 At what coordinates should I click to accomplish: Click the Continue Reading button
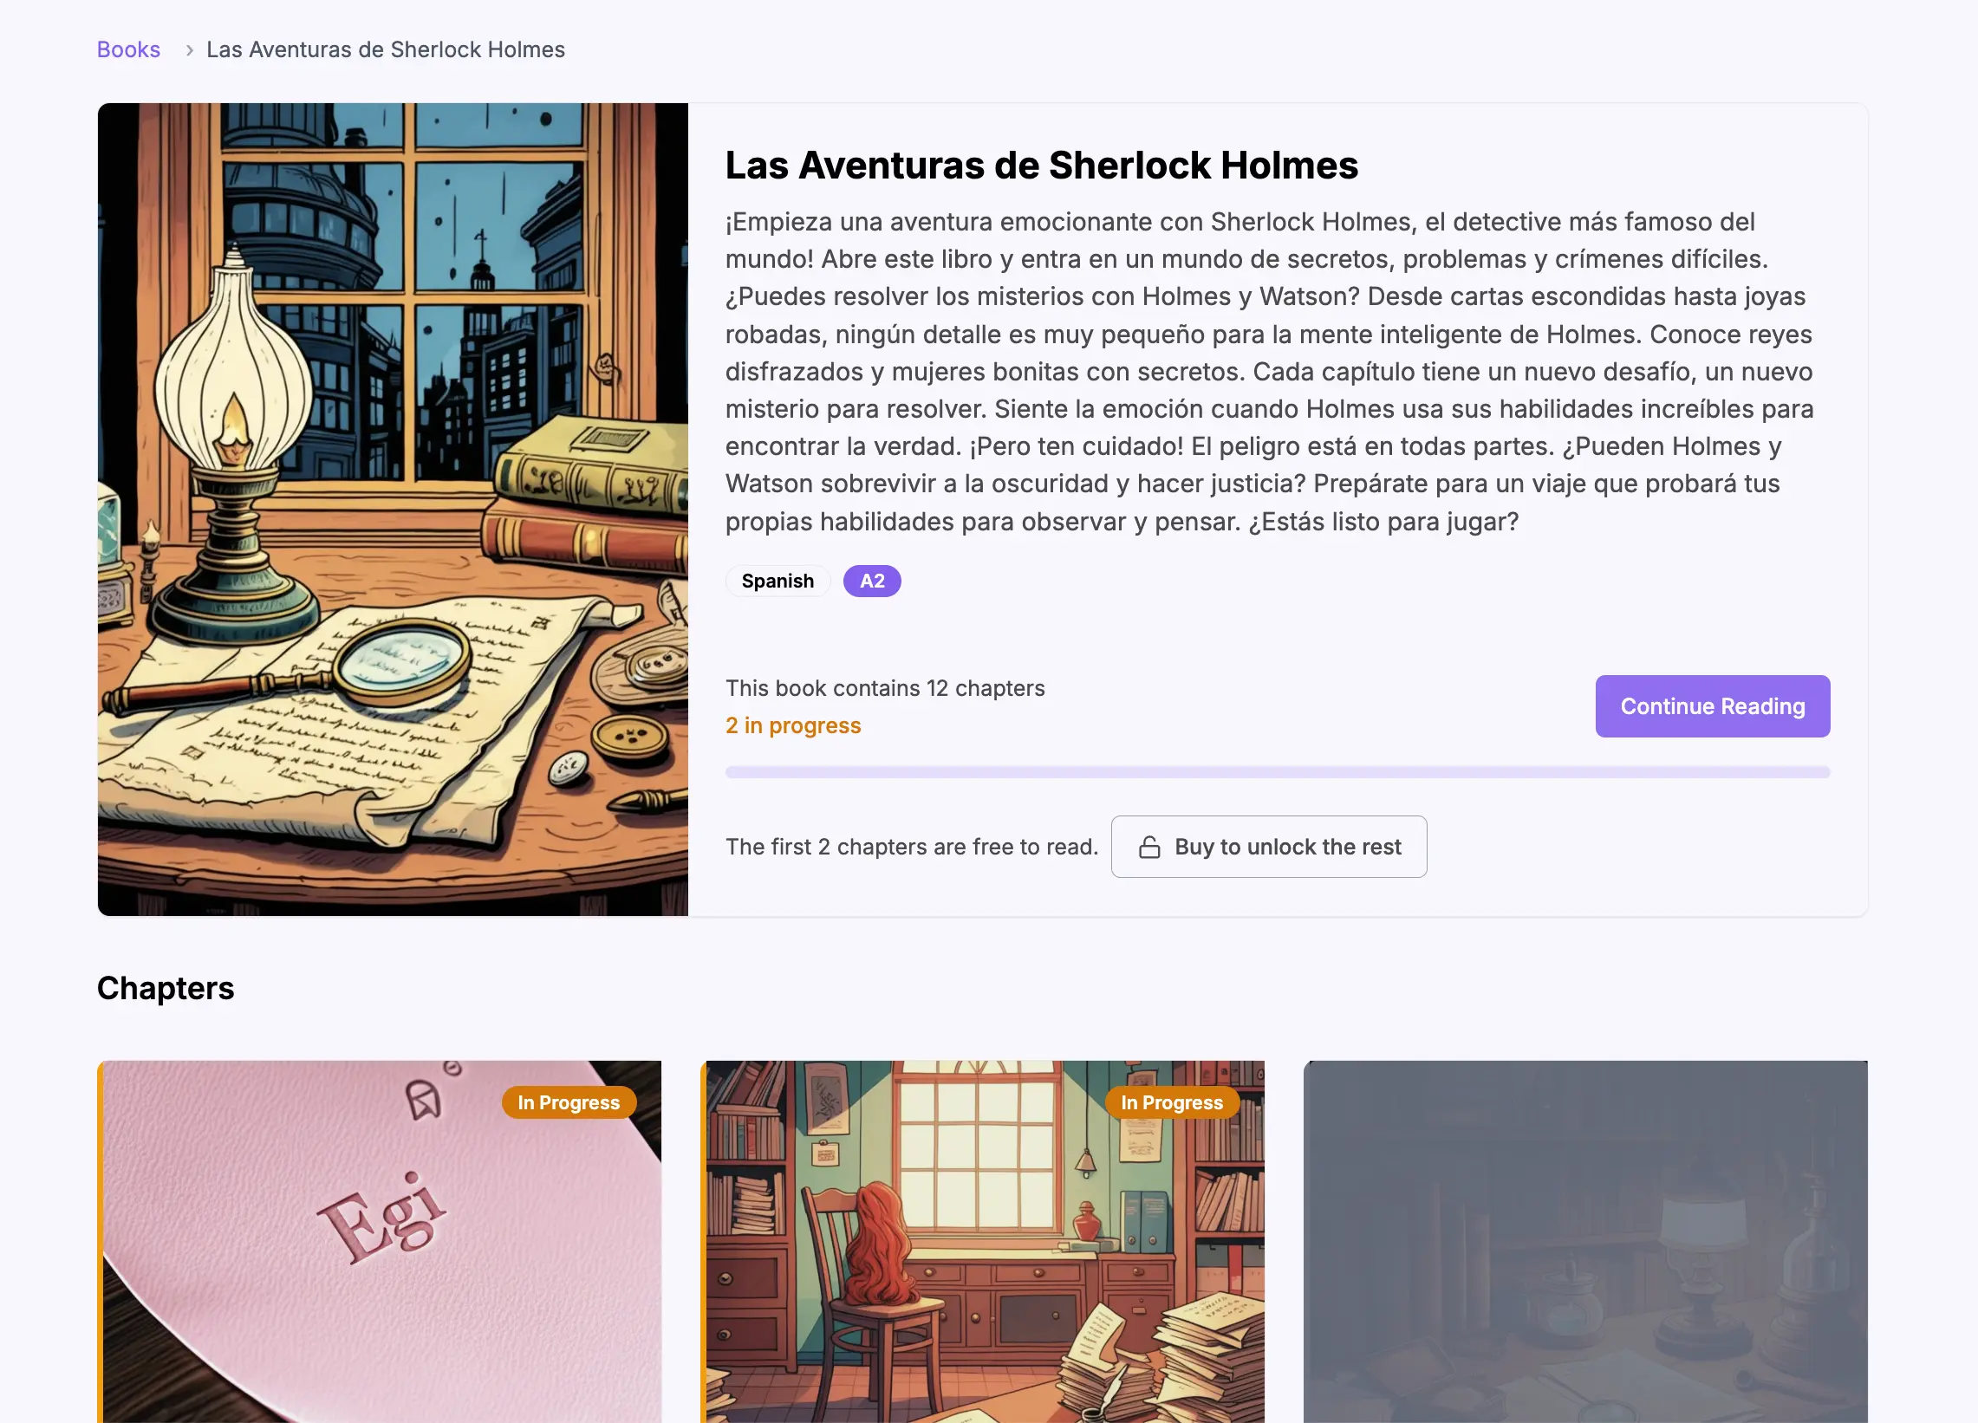(x=1712, y=705)
